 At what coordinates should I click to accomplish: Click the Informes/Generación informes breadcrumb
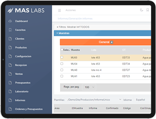[75, 18]
